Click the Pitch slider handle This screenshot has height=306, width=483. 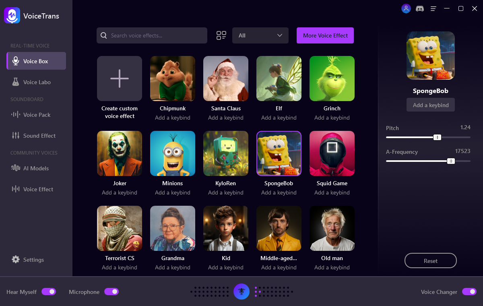click(437, 137)
